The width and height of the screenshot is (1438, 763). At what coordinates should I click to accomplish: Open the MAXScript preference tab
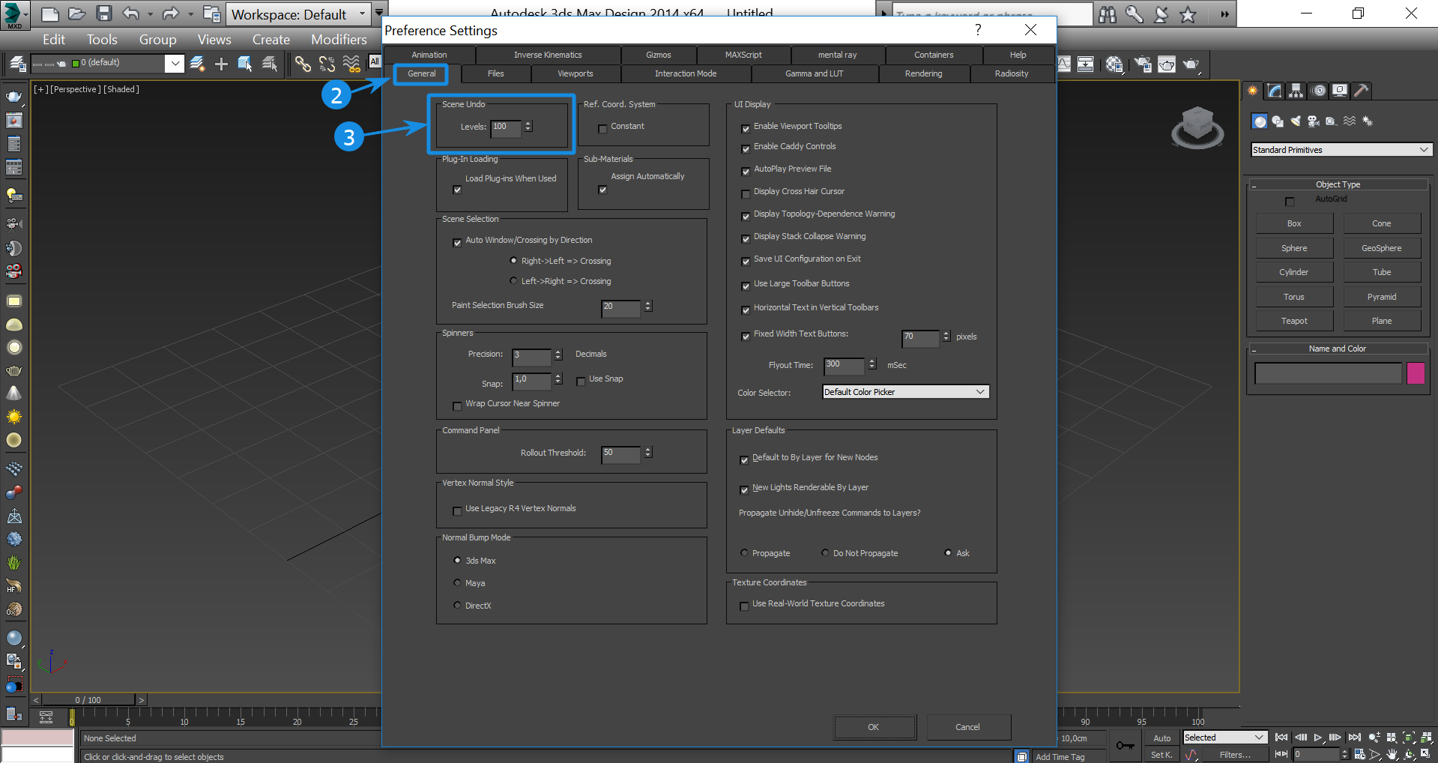point(743,55)
